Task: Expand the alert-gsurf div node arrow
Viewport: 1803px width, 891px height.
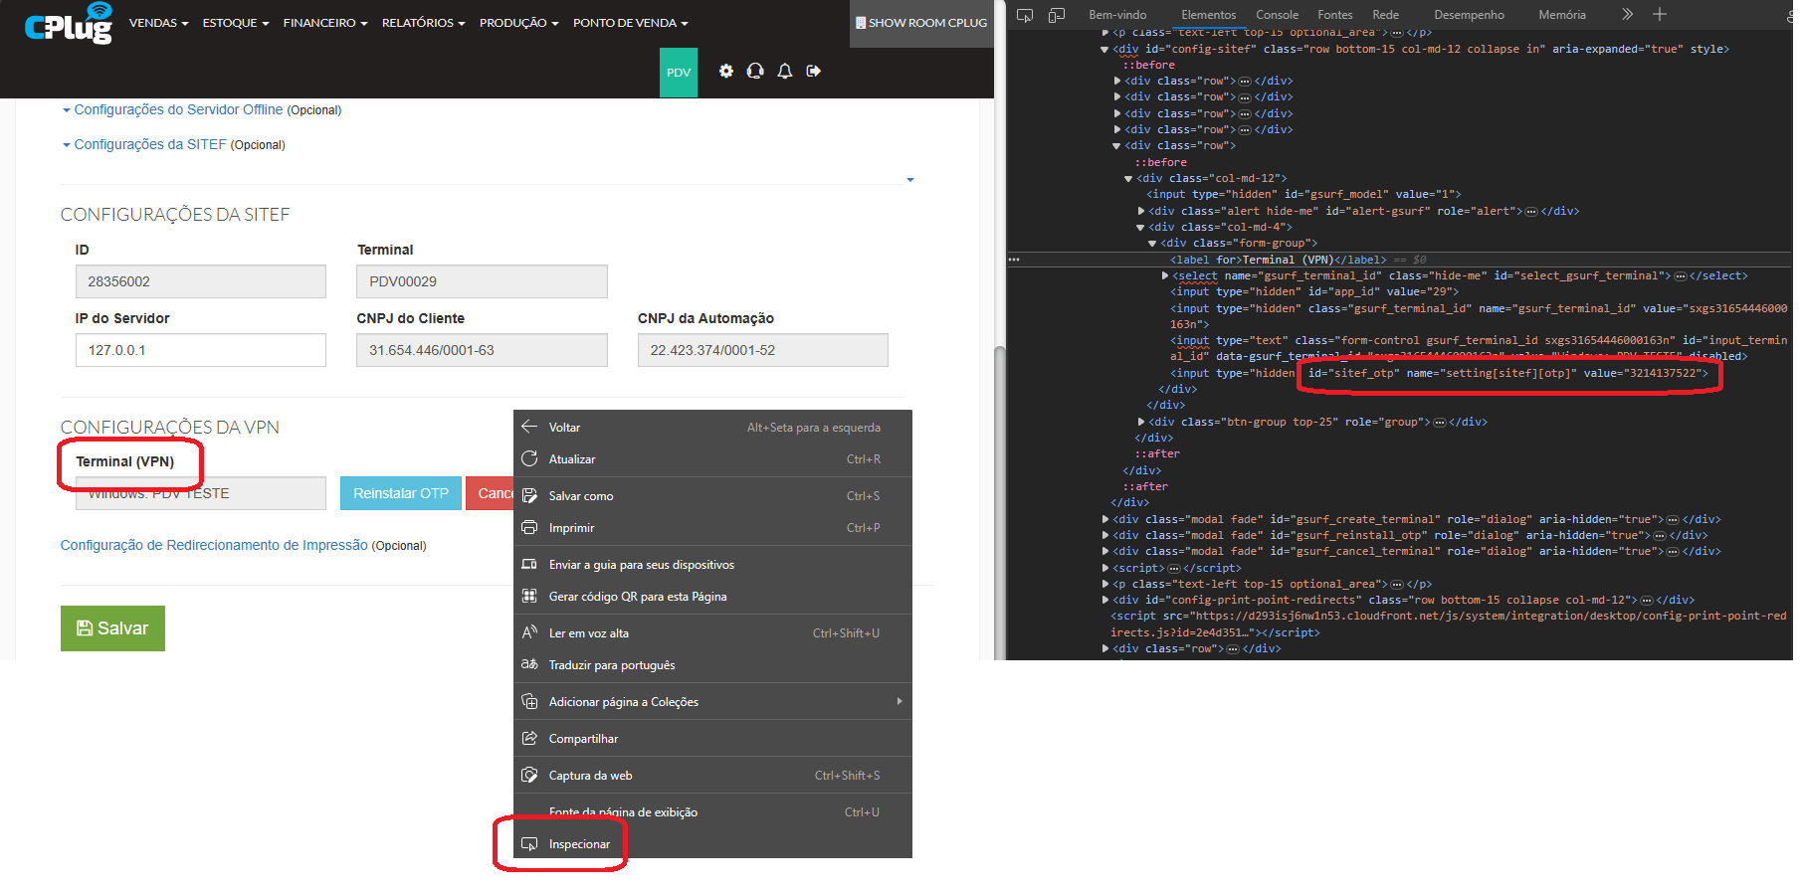Action: 1140,211
